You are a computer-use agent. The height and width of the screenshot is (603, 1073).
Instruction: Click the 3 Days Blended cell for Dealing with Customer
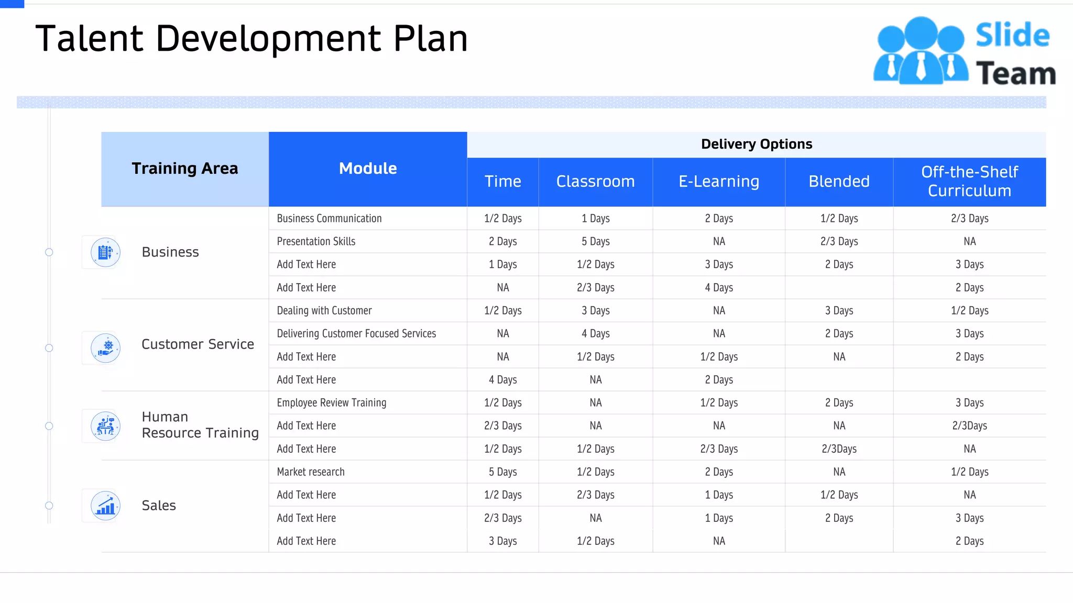click(x=839, y=311)
